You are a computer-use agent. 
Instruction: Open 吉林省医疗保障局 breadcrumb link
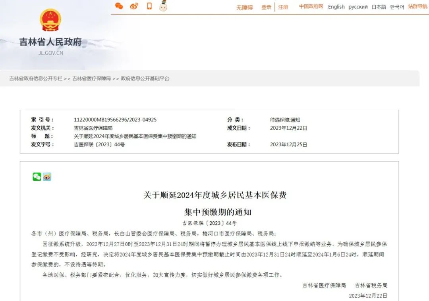pyautogui.click(x=91, y=79)
